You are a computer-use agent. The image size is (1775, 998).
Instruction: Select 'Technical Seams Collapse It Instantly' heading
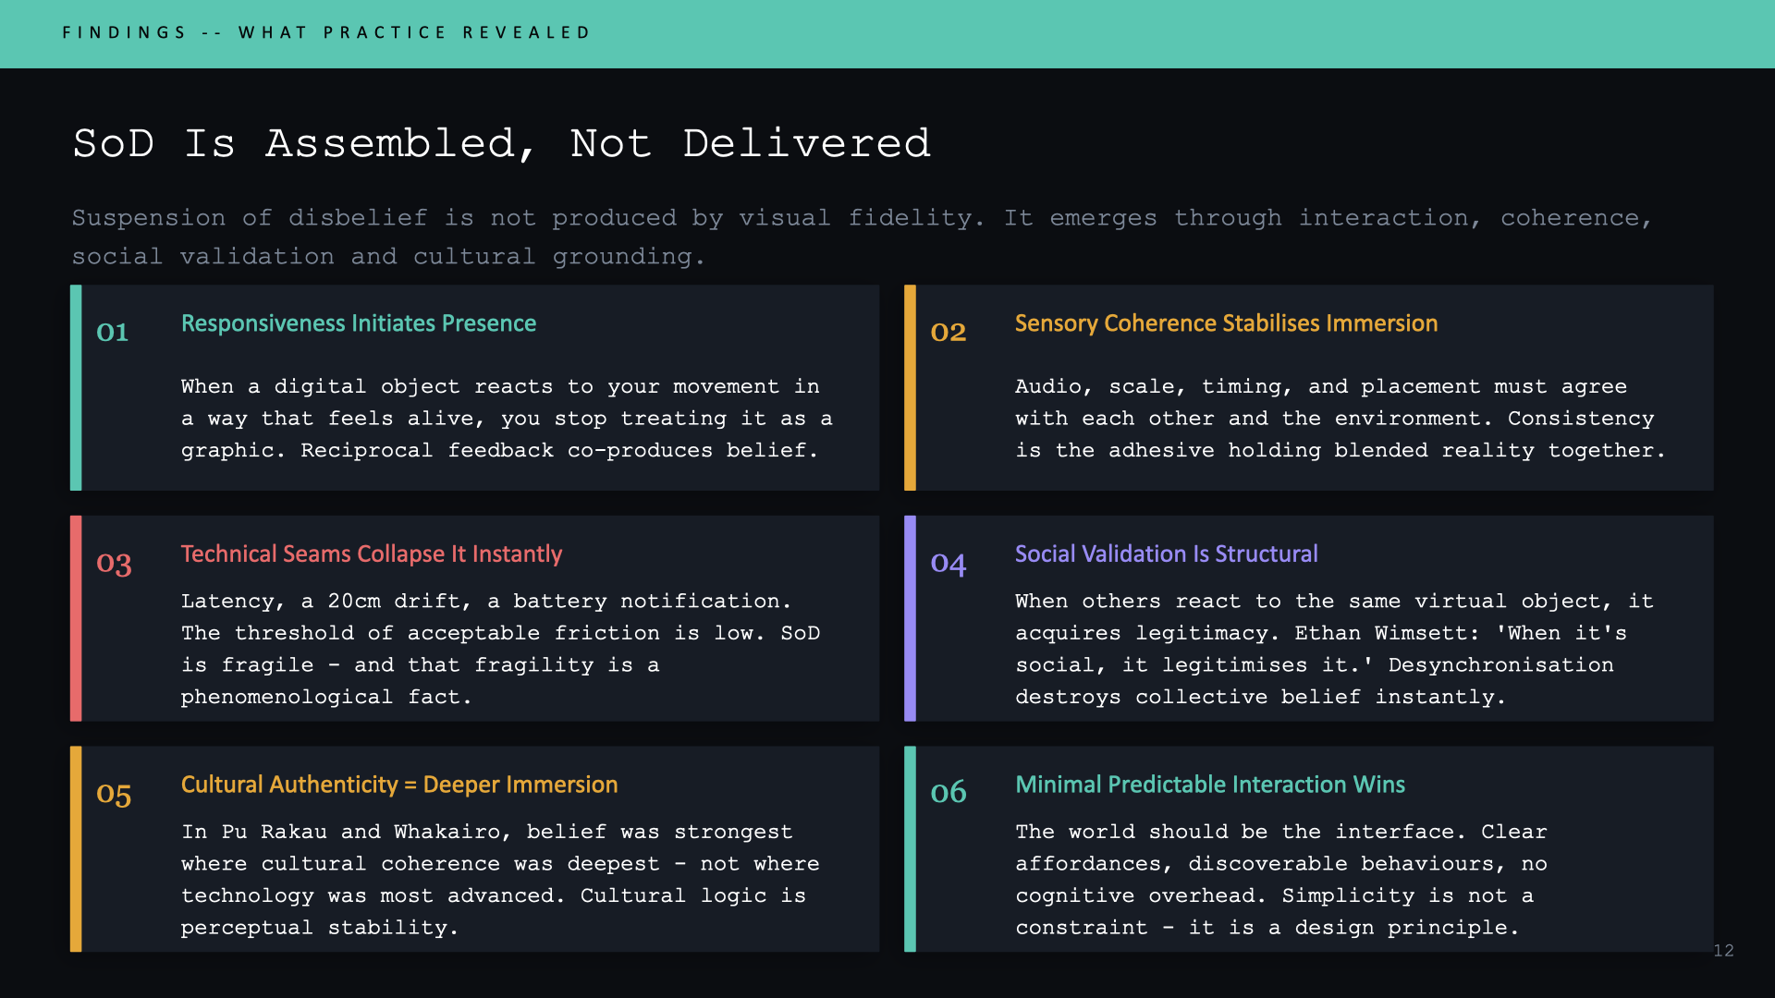(371, 554)
